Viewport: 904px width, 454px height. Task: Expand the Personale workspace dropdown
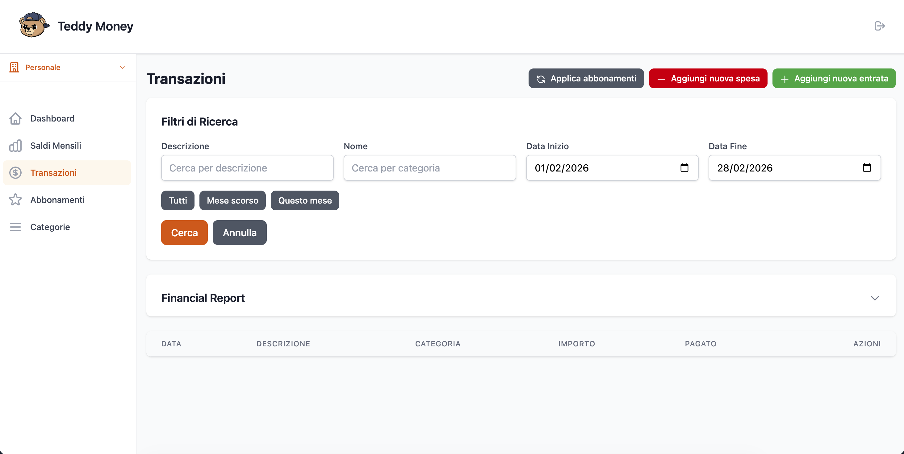tap(122, 67)
